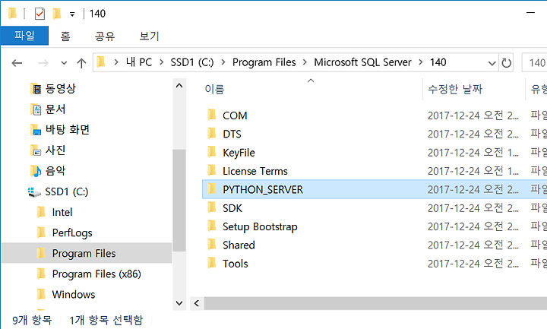Refresh the current folder view

506,63
